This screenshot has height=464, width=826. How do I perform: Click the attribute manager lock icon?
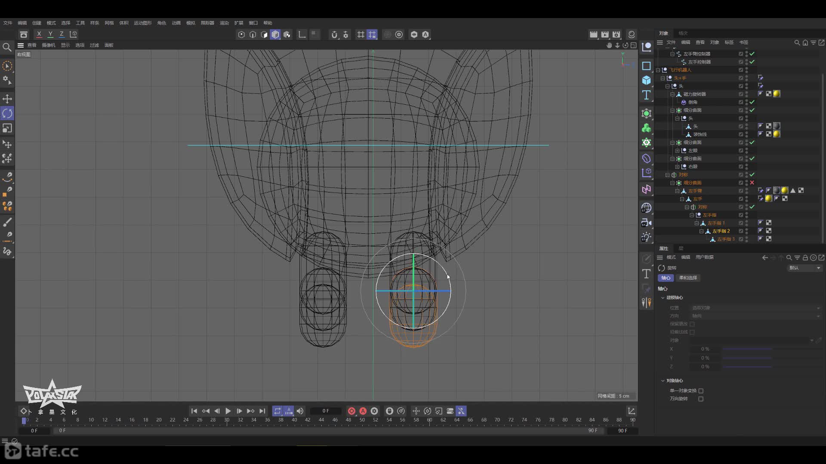(805, 258)
